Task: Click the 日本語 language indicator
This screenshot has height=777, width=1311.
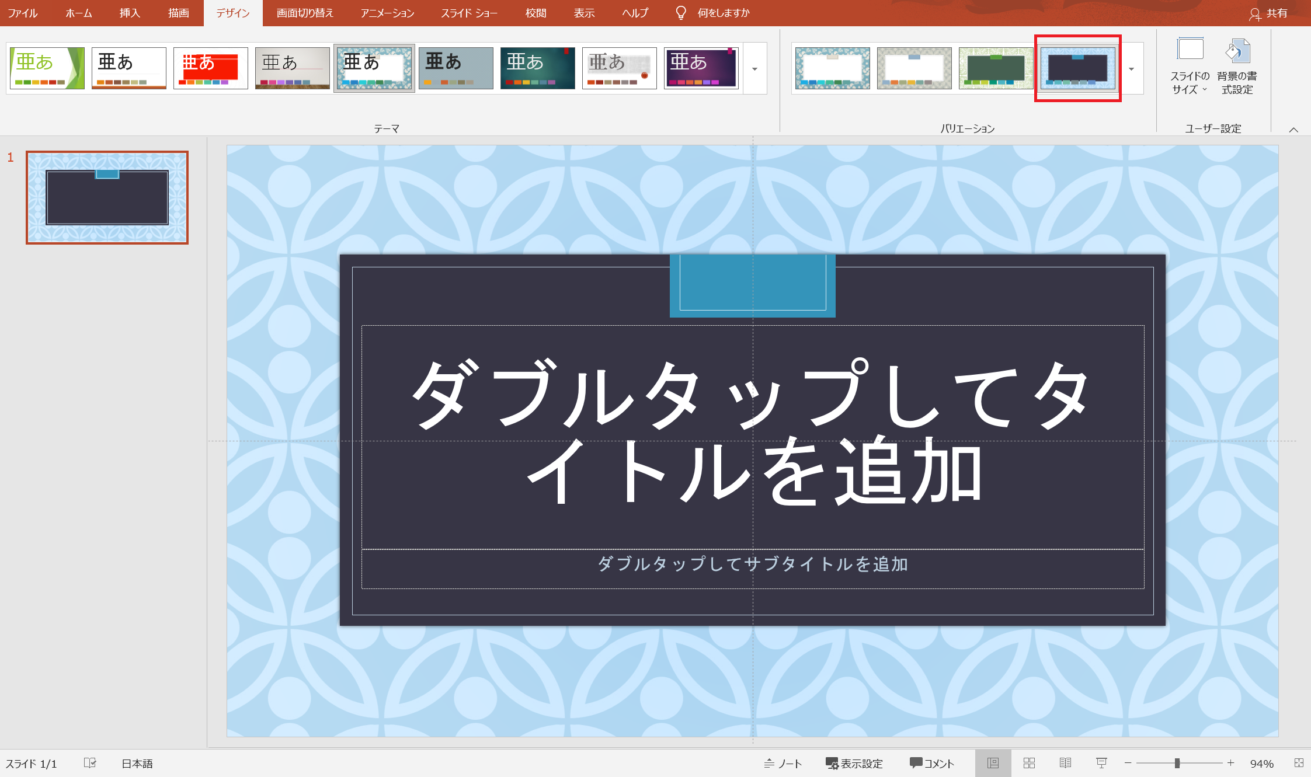Action: [137, 764]
